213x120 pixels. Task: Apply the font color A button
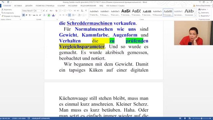(x=53, y=15)
